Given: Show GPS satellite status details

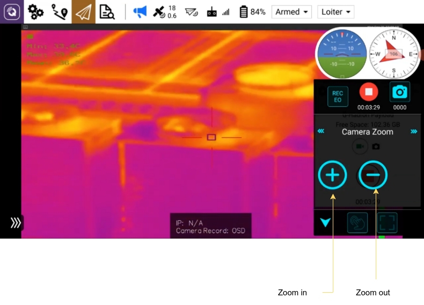Looking at the screenshot, I should click(x=164, y=12).
